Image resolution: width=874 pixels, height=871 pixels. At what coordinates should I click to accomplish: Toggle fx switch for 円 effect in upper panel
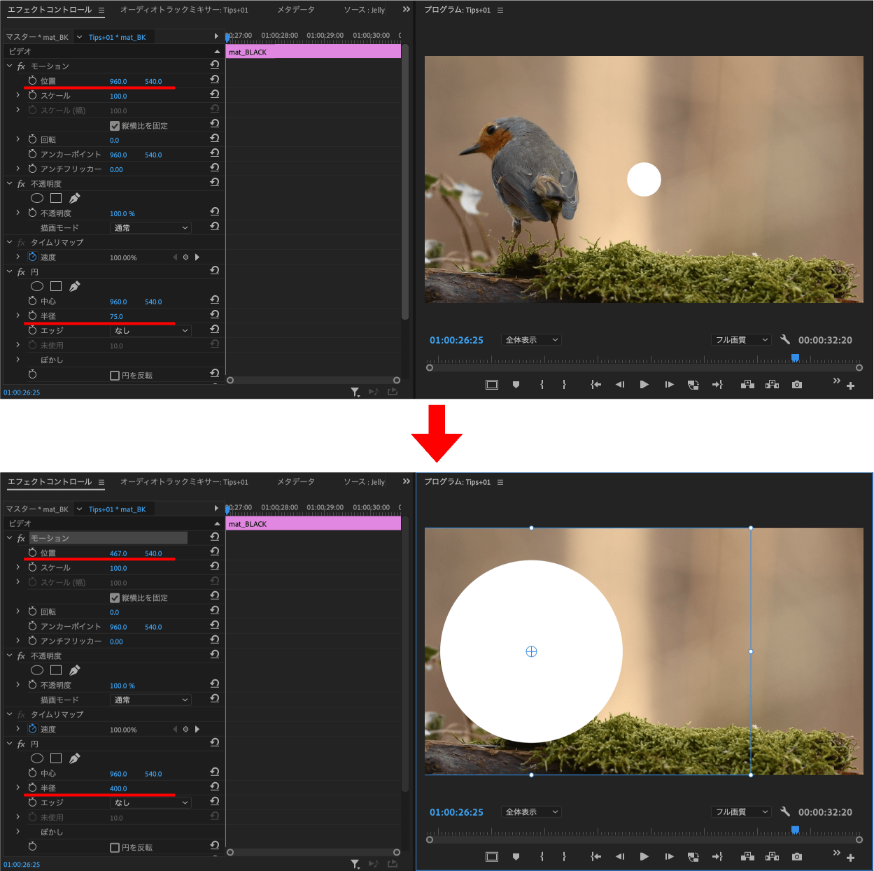(x=21, y=272)
